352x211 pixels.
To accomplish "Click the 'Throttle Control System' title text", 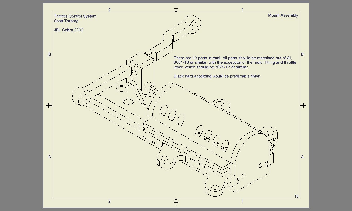I will tap(75, 16).
